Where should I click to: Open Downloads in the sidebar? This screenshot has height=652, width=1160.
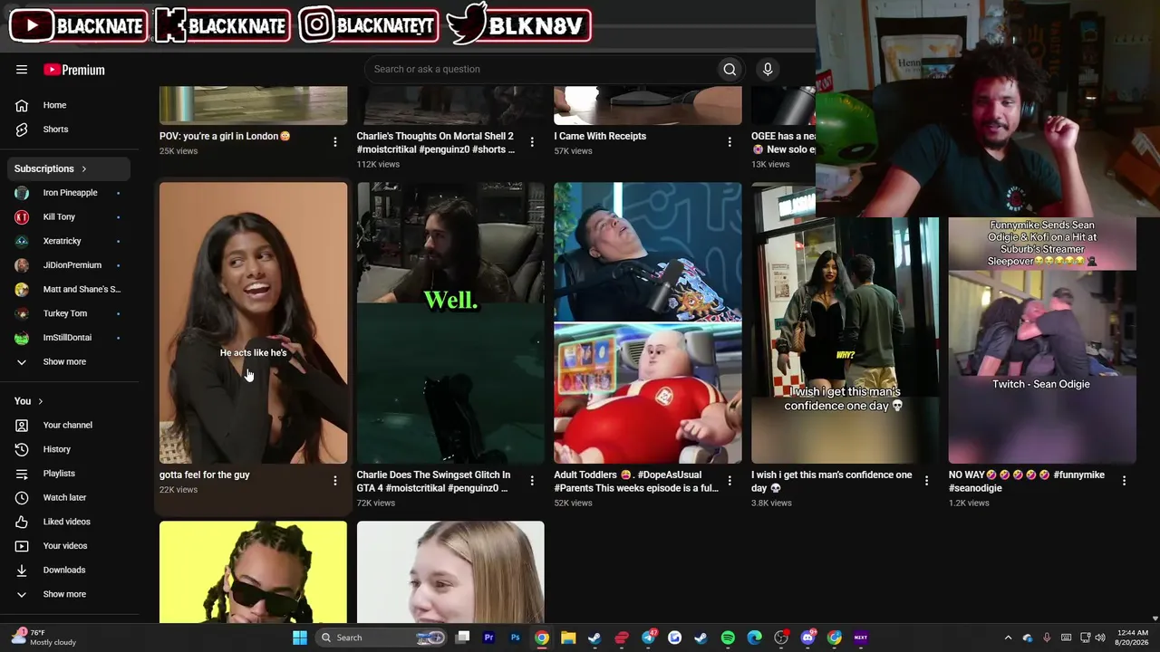tap(65, 570)
